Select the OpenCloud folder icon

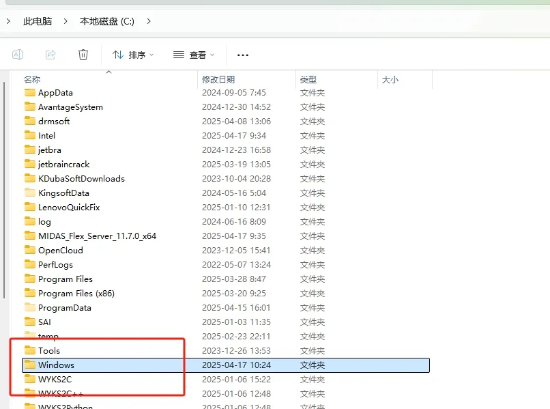point(30,250)
